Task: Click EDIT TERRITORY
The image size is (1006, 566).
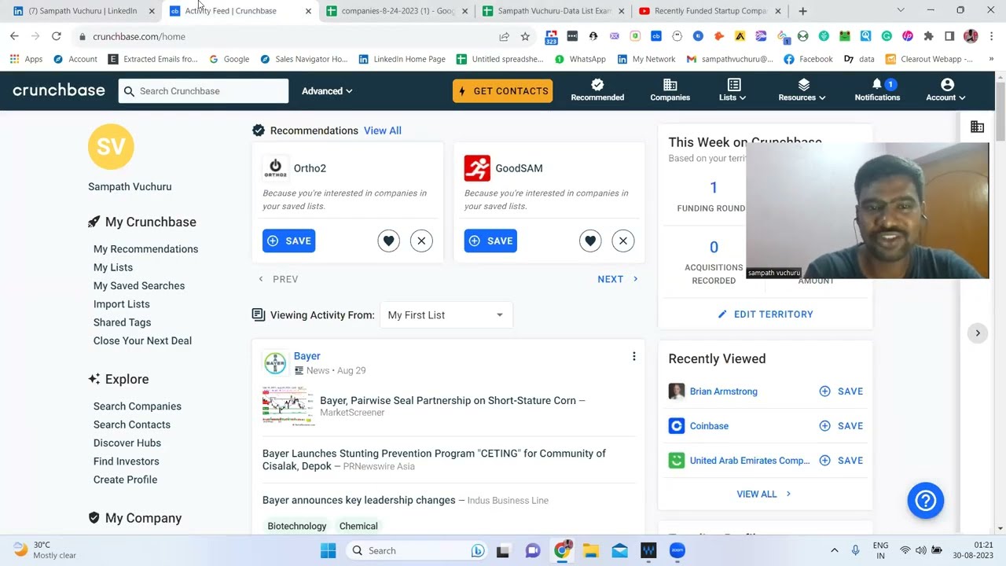Action: point(766,314)
